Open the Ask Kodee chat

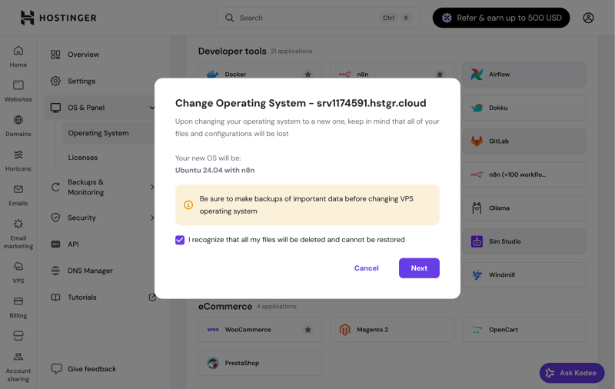click(572, 373)
